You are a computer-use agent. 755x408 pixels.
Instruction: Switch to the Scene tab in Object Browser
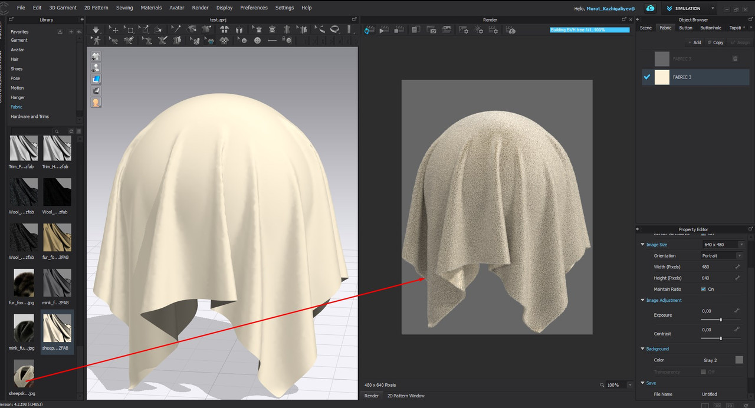coord(646,28)
